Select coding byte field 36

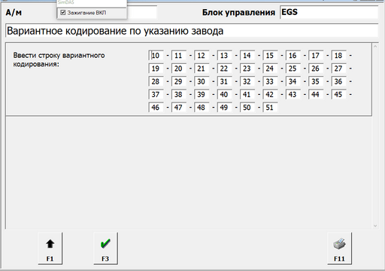pyautogui.click(x=338, y=81)
